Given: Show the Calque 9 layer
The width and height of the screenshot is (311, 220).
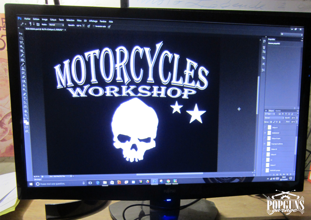Looking at the screenshot, I should click(x=264, y=155).
